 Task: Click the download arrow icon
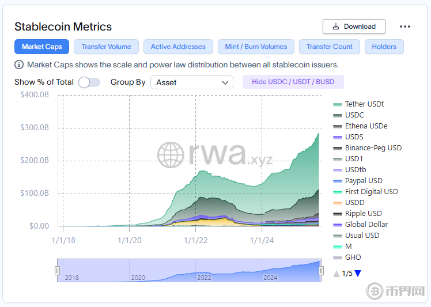pyautogui.click(x=335, y=26)
